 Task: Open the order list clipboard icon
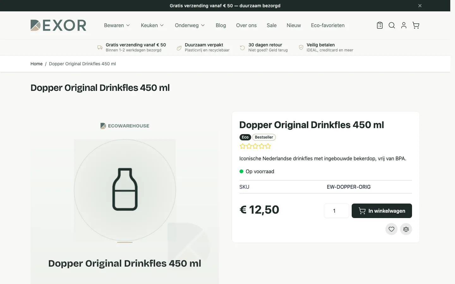(380, 25)
